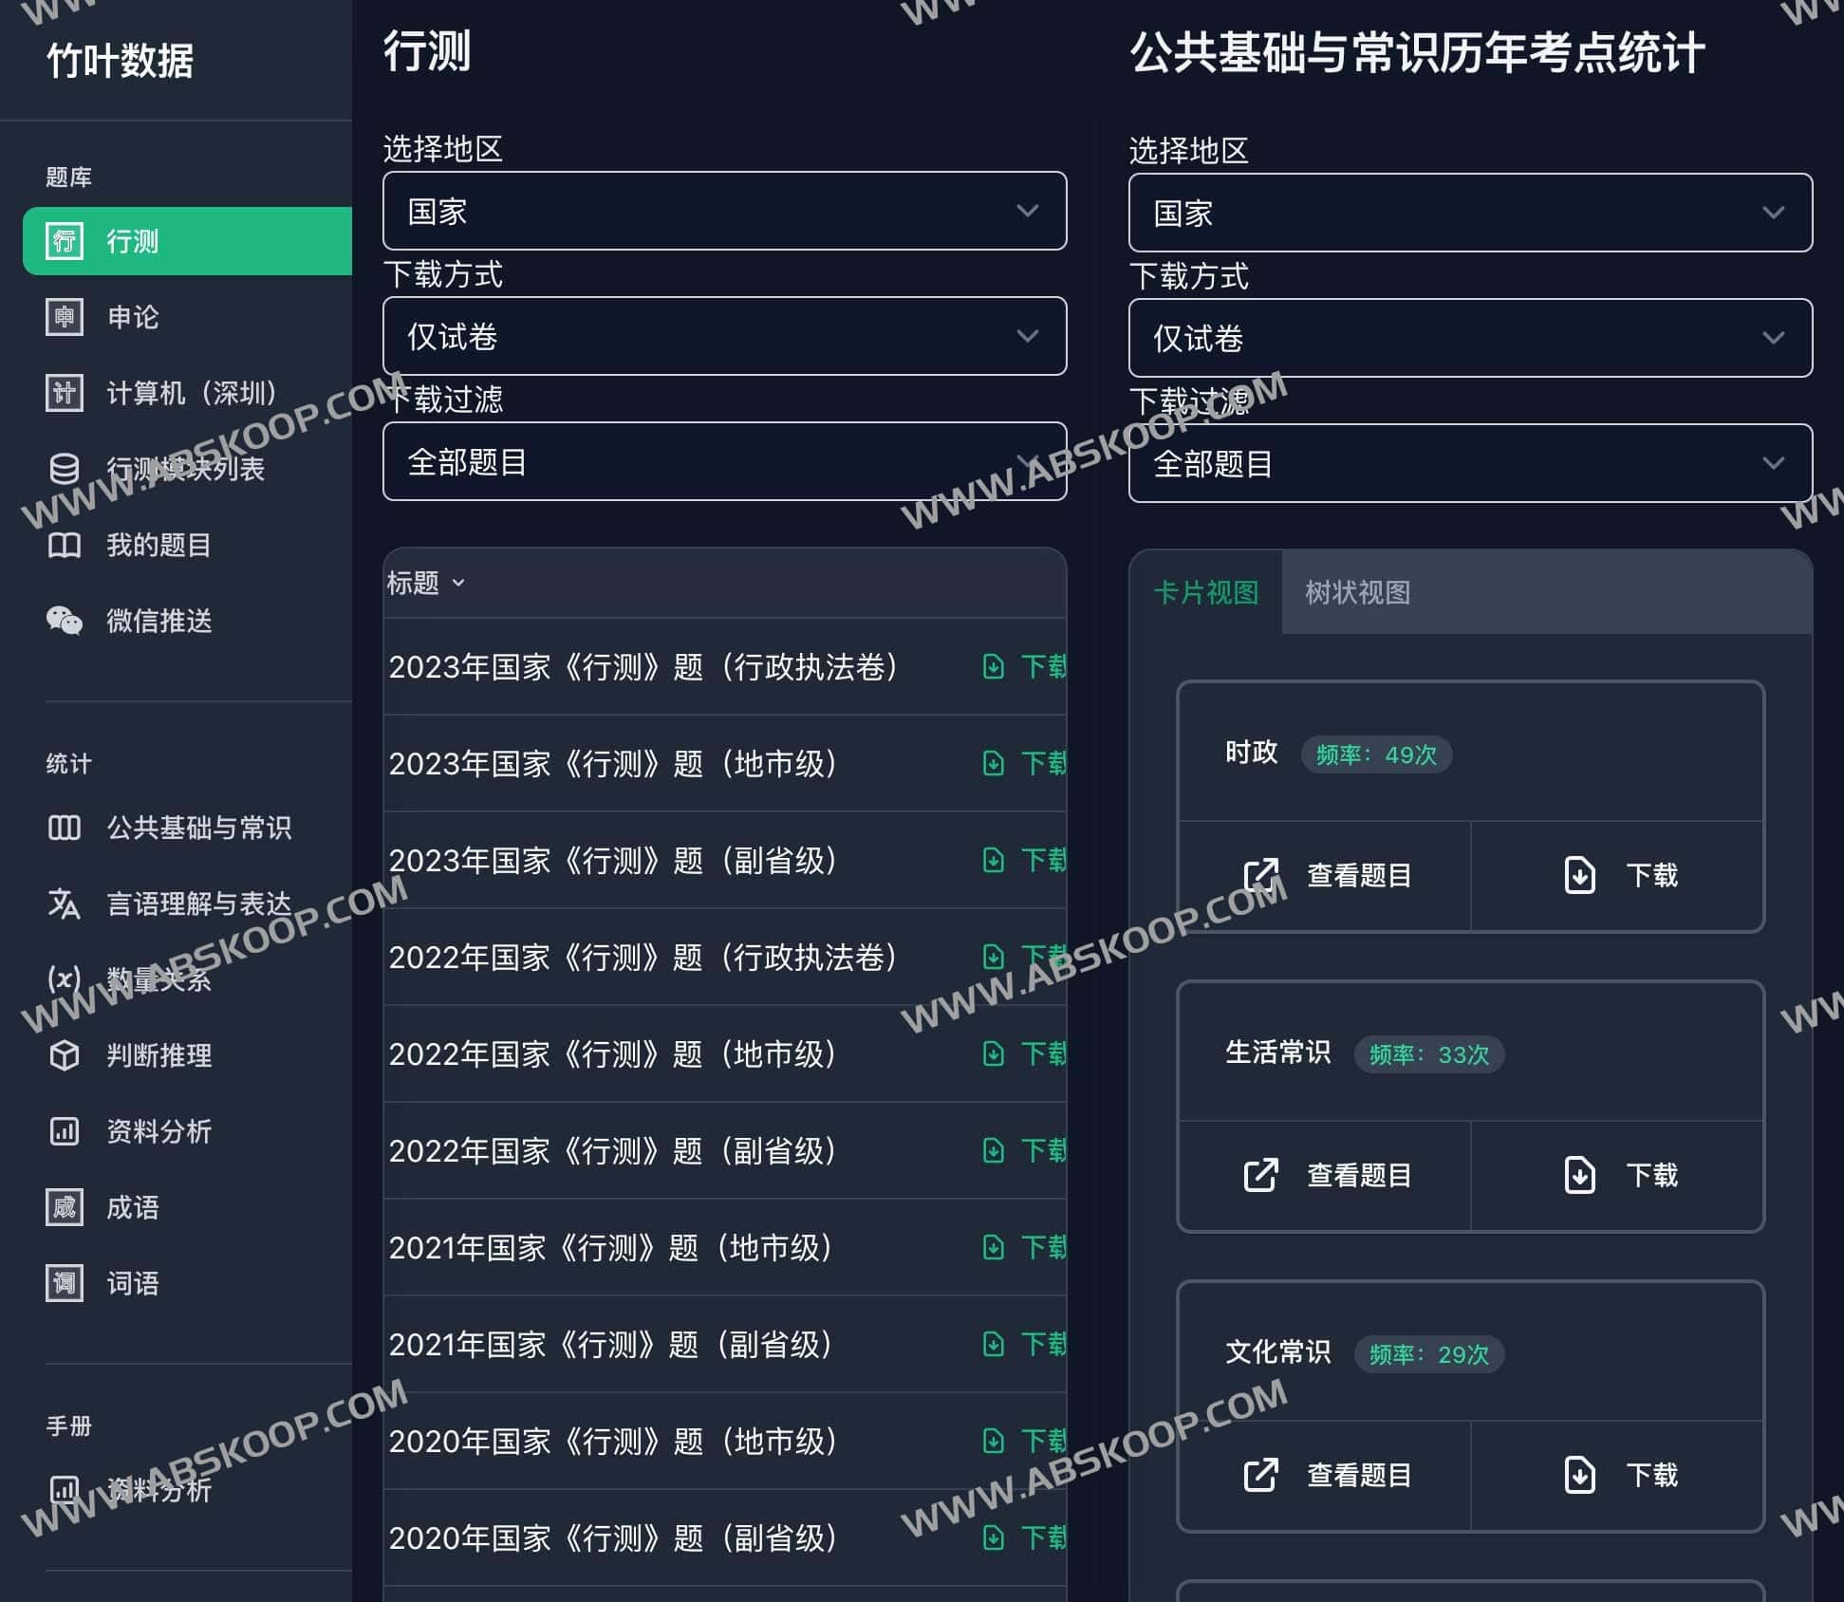This screenshot has height=1602, width=1844.
Task: Select the 卡片视图 tab
Action: [1206, 592]
